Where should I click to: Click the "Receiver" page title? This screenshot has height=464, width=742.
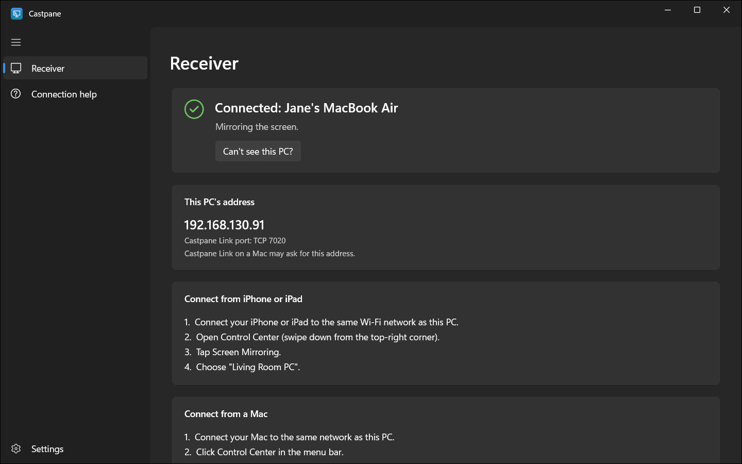point(204,63)
